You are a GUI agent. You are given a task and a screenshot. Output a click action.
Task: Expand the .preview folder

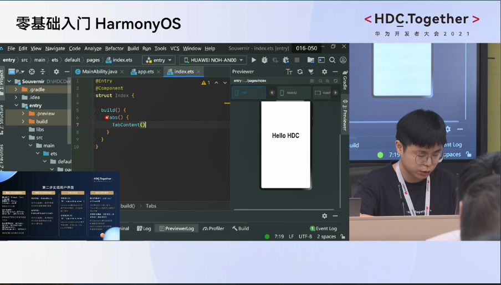(23, 113)
